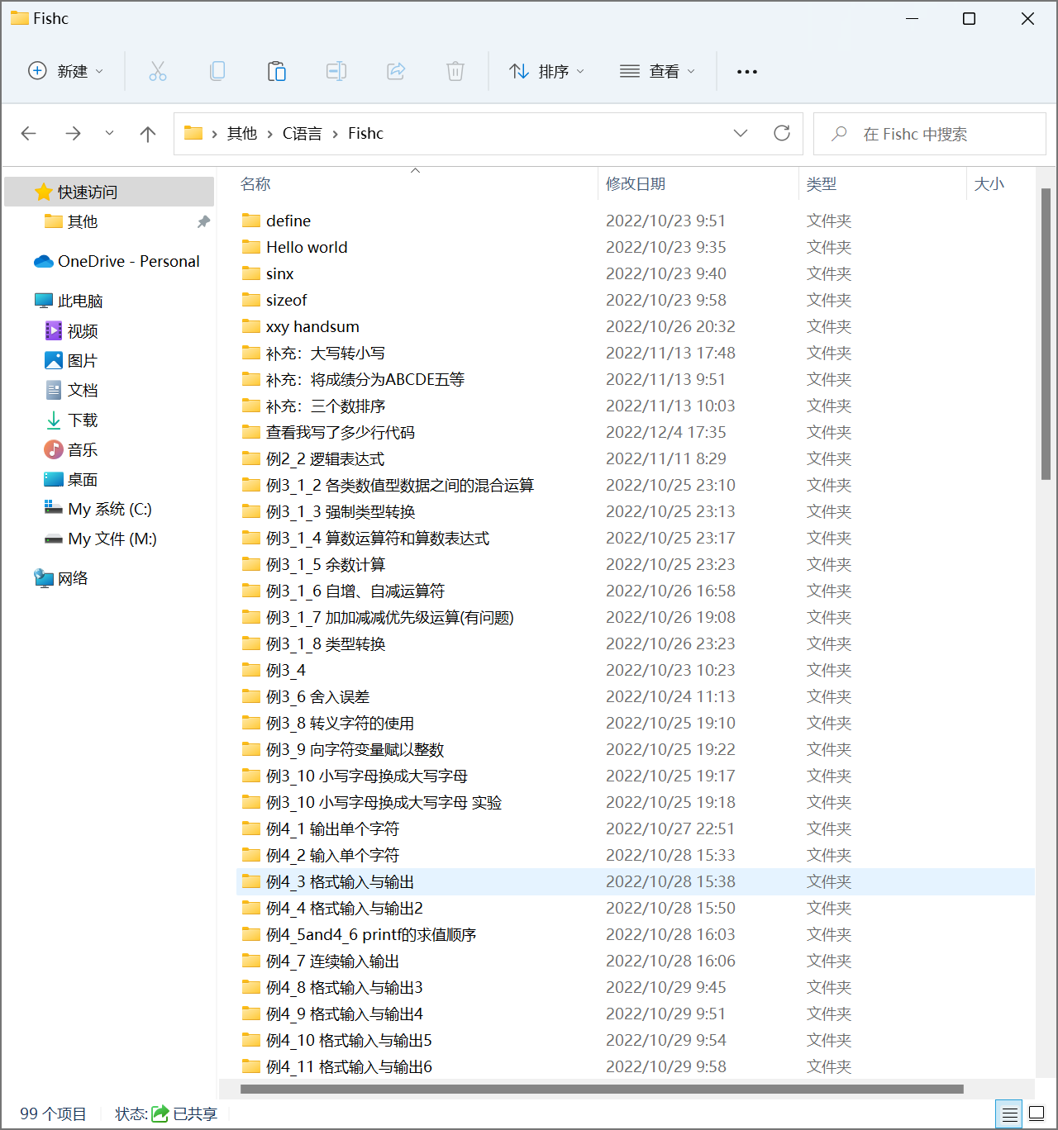Image resolution: width=1058 pixels, height=1130 pixels.
Task: Expand the address bar history dropdown
Action: (741, 134)
